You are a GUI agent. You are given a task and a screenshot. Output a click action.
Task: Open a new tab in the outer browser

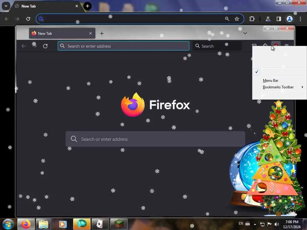pyautogui.click(x=88, y=6)
